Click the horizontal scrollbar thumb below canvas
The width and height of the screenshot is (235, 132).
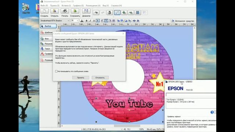pos(127,126)
